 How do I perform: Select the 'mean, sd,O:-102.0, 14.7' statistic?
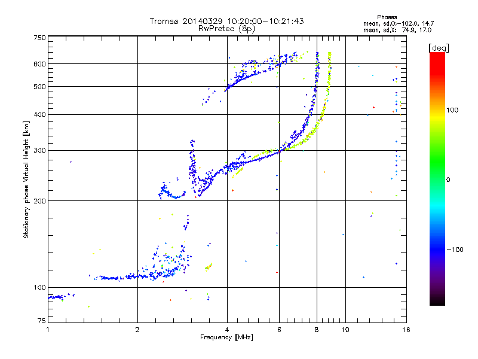coord(399,23)
